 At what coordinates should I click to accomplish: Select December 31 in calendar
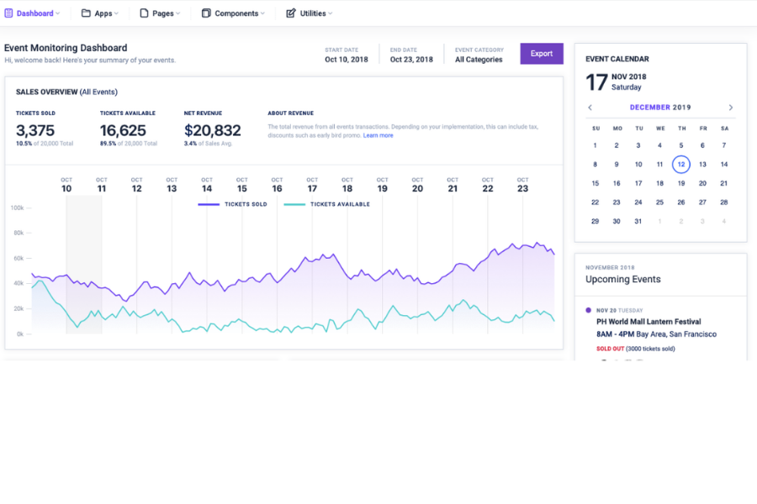[x=638, y=222]
